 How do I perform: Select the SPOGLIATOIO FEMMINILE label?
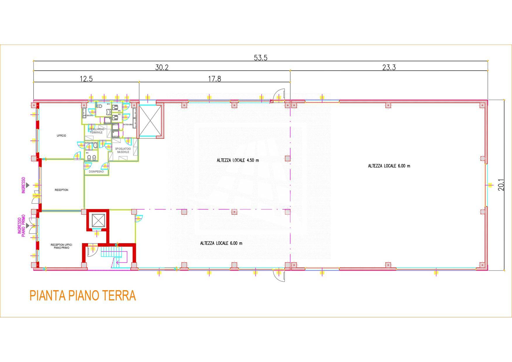tap(96, 131)
